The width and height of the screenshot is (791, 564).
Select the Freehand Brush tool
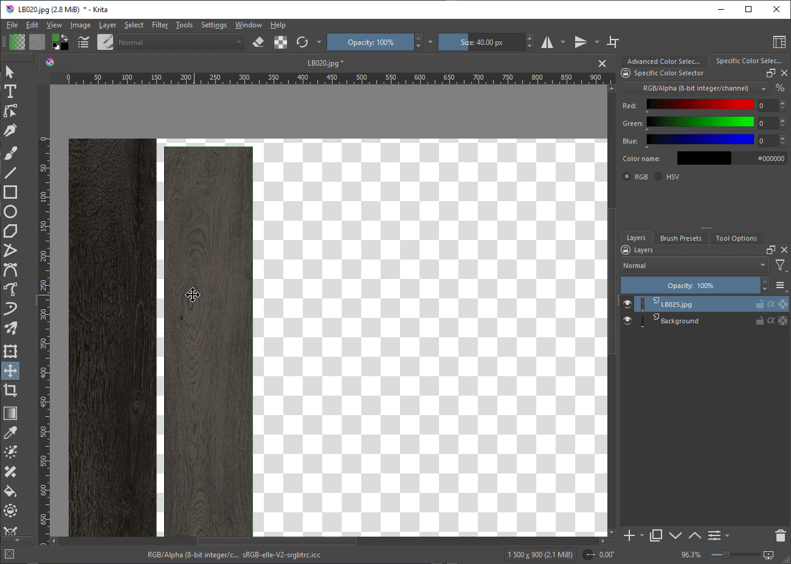pos(10,153)
